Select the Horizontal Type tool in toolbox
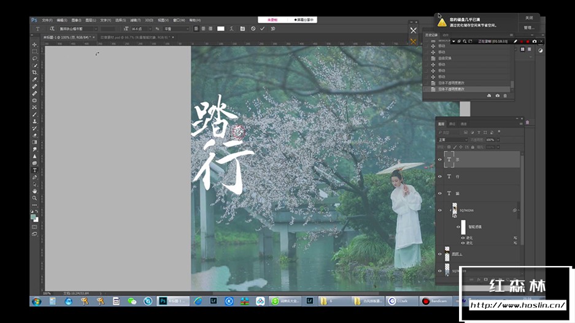Image resolution: width=575 pixels, height=323 pixels. coord(35,170)
